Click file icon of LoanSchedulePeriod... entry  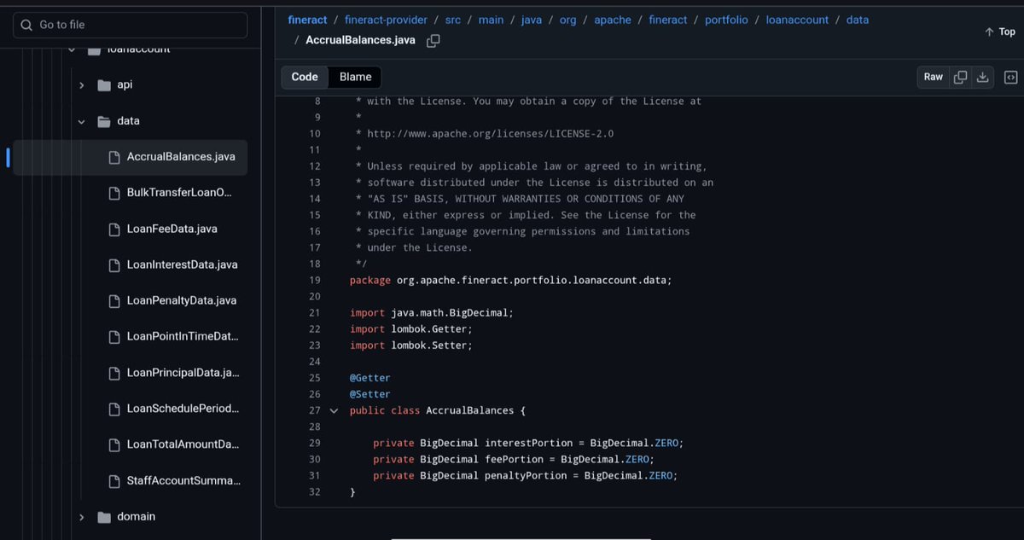[x=114, y=409]
